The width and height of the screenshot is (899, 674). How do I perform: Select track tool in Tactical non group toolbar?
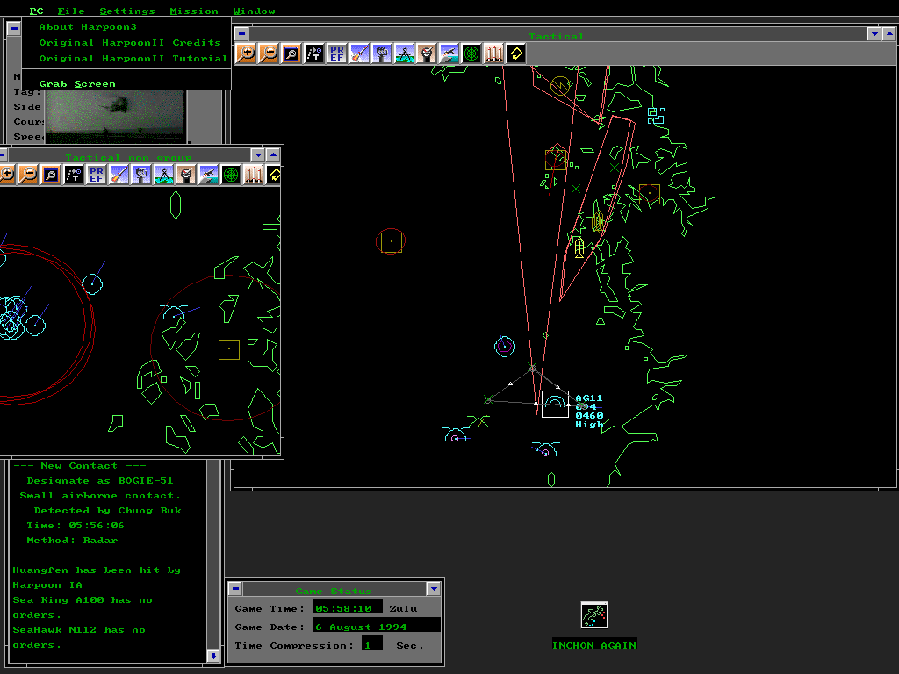click(74, 175)
